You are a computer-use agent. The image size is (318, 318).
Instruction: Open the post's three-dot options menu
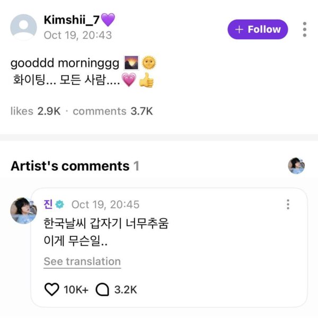pyautogui.click(x=304, y=29)
